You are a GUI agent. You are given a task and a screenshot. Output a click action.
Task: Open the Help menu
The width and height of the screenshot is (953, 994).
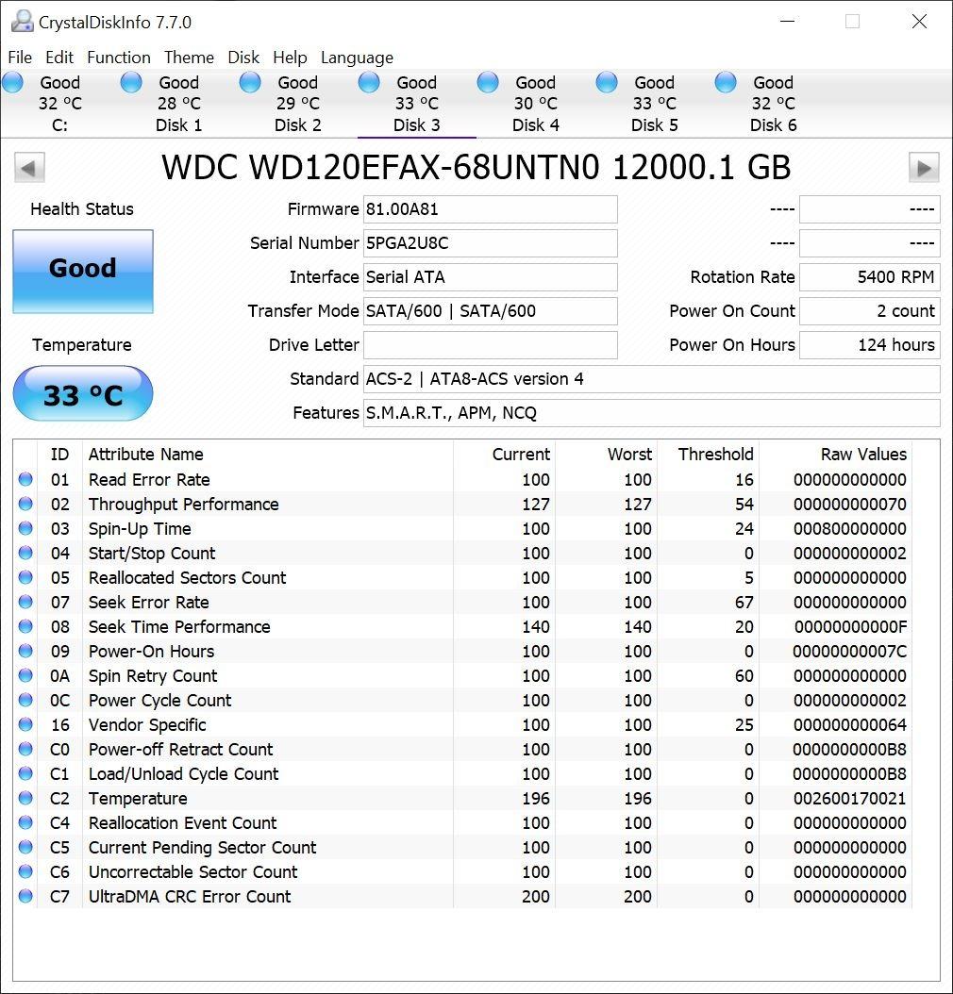tap(290, 58)
